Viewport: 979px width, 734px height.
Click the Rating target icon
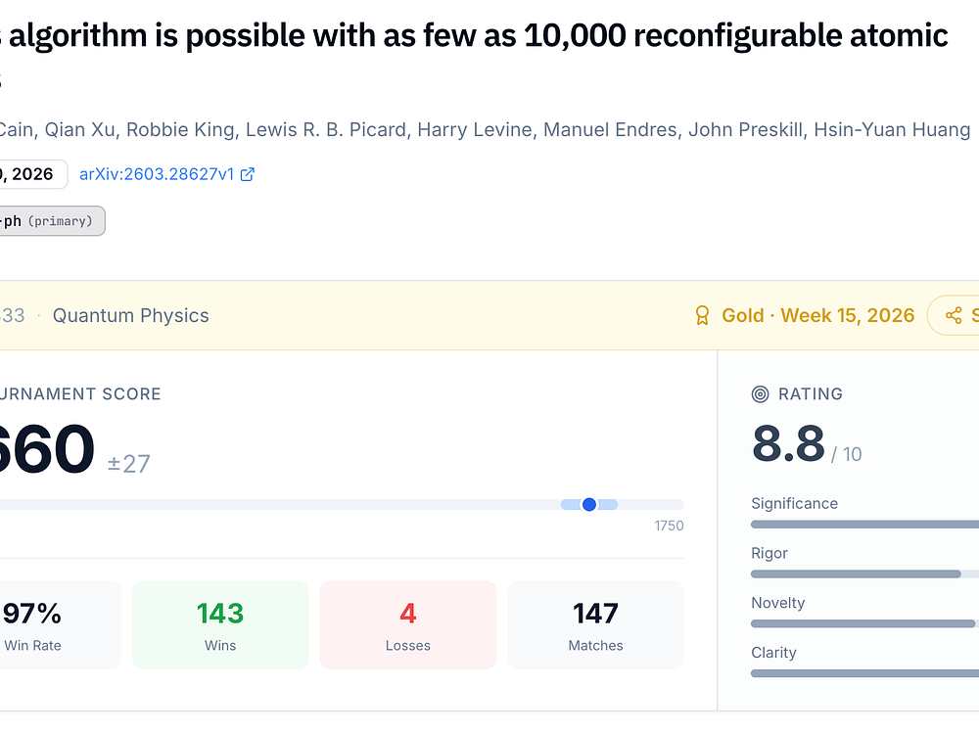click(760, 394)
